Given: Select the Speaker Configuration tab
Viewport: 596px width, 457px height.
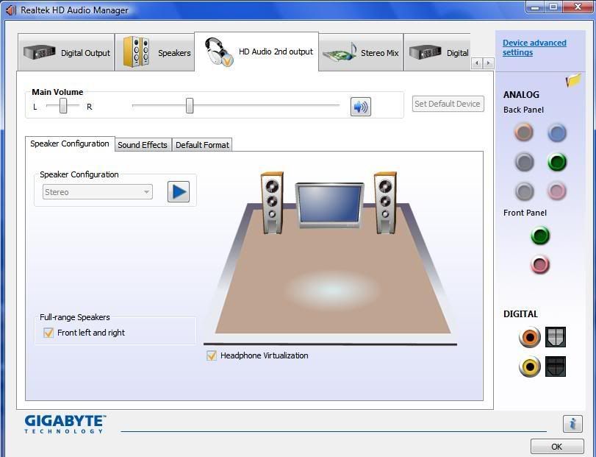Looking at the screenshot, I should point(70,144).
